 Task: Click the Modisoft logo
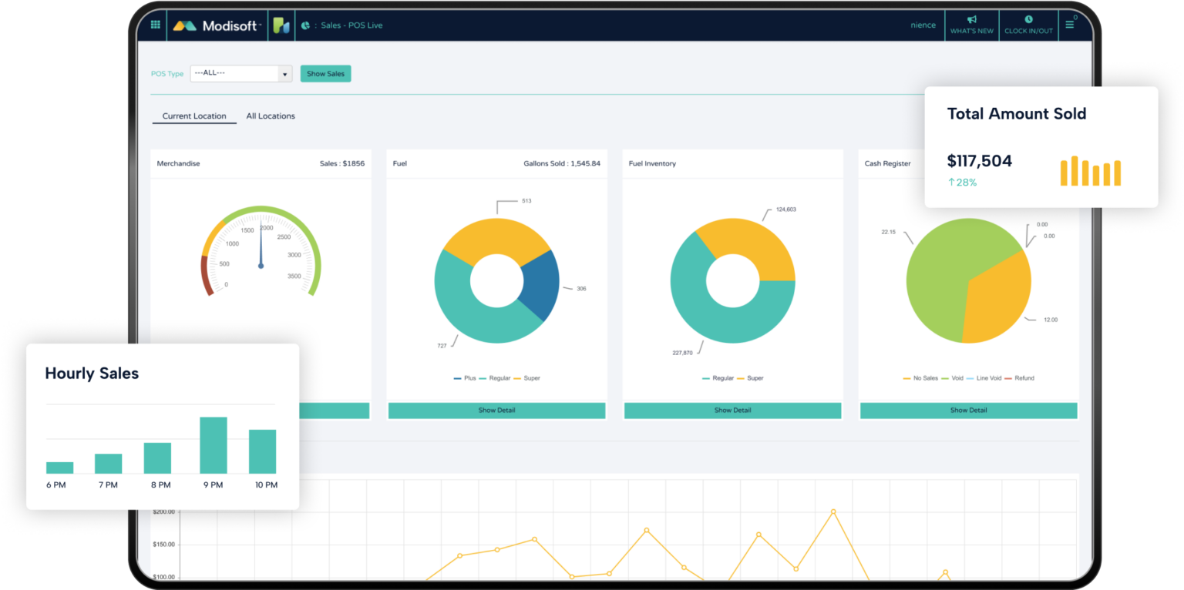pos(217,25)
